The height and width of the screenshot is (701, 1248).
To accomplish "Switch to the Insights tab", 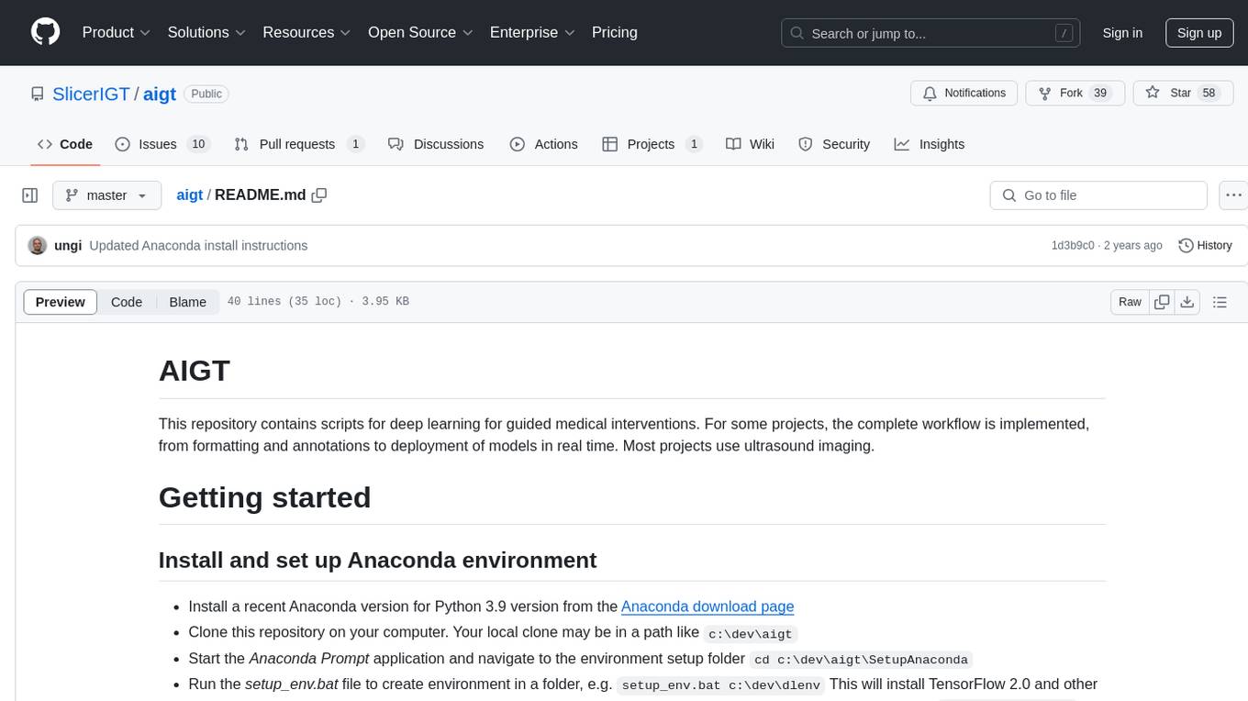I will (930, 144).
